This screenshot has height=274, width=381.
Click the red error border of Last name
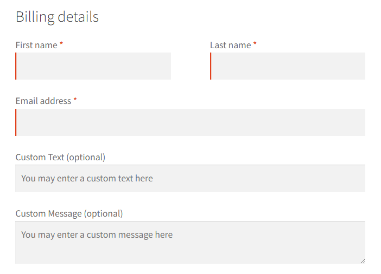211,66
